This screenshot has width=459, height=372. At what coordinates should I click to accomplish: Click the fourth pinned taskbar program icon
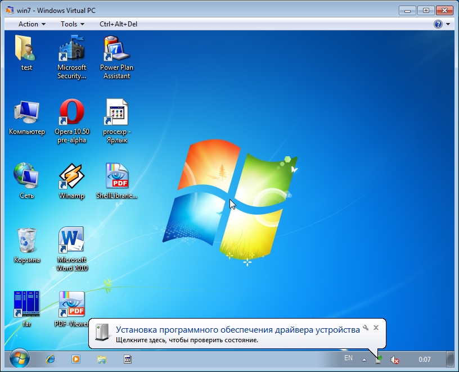point(128,359)
